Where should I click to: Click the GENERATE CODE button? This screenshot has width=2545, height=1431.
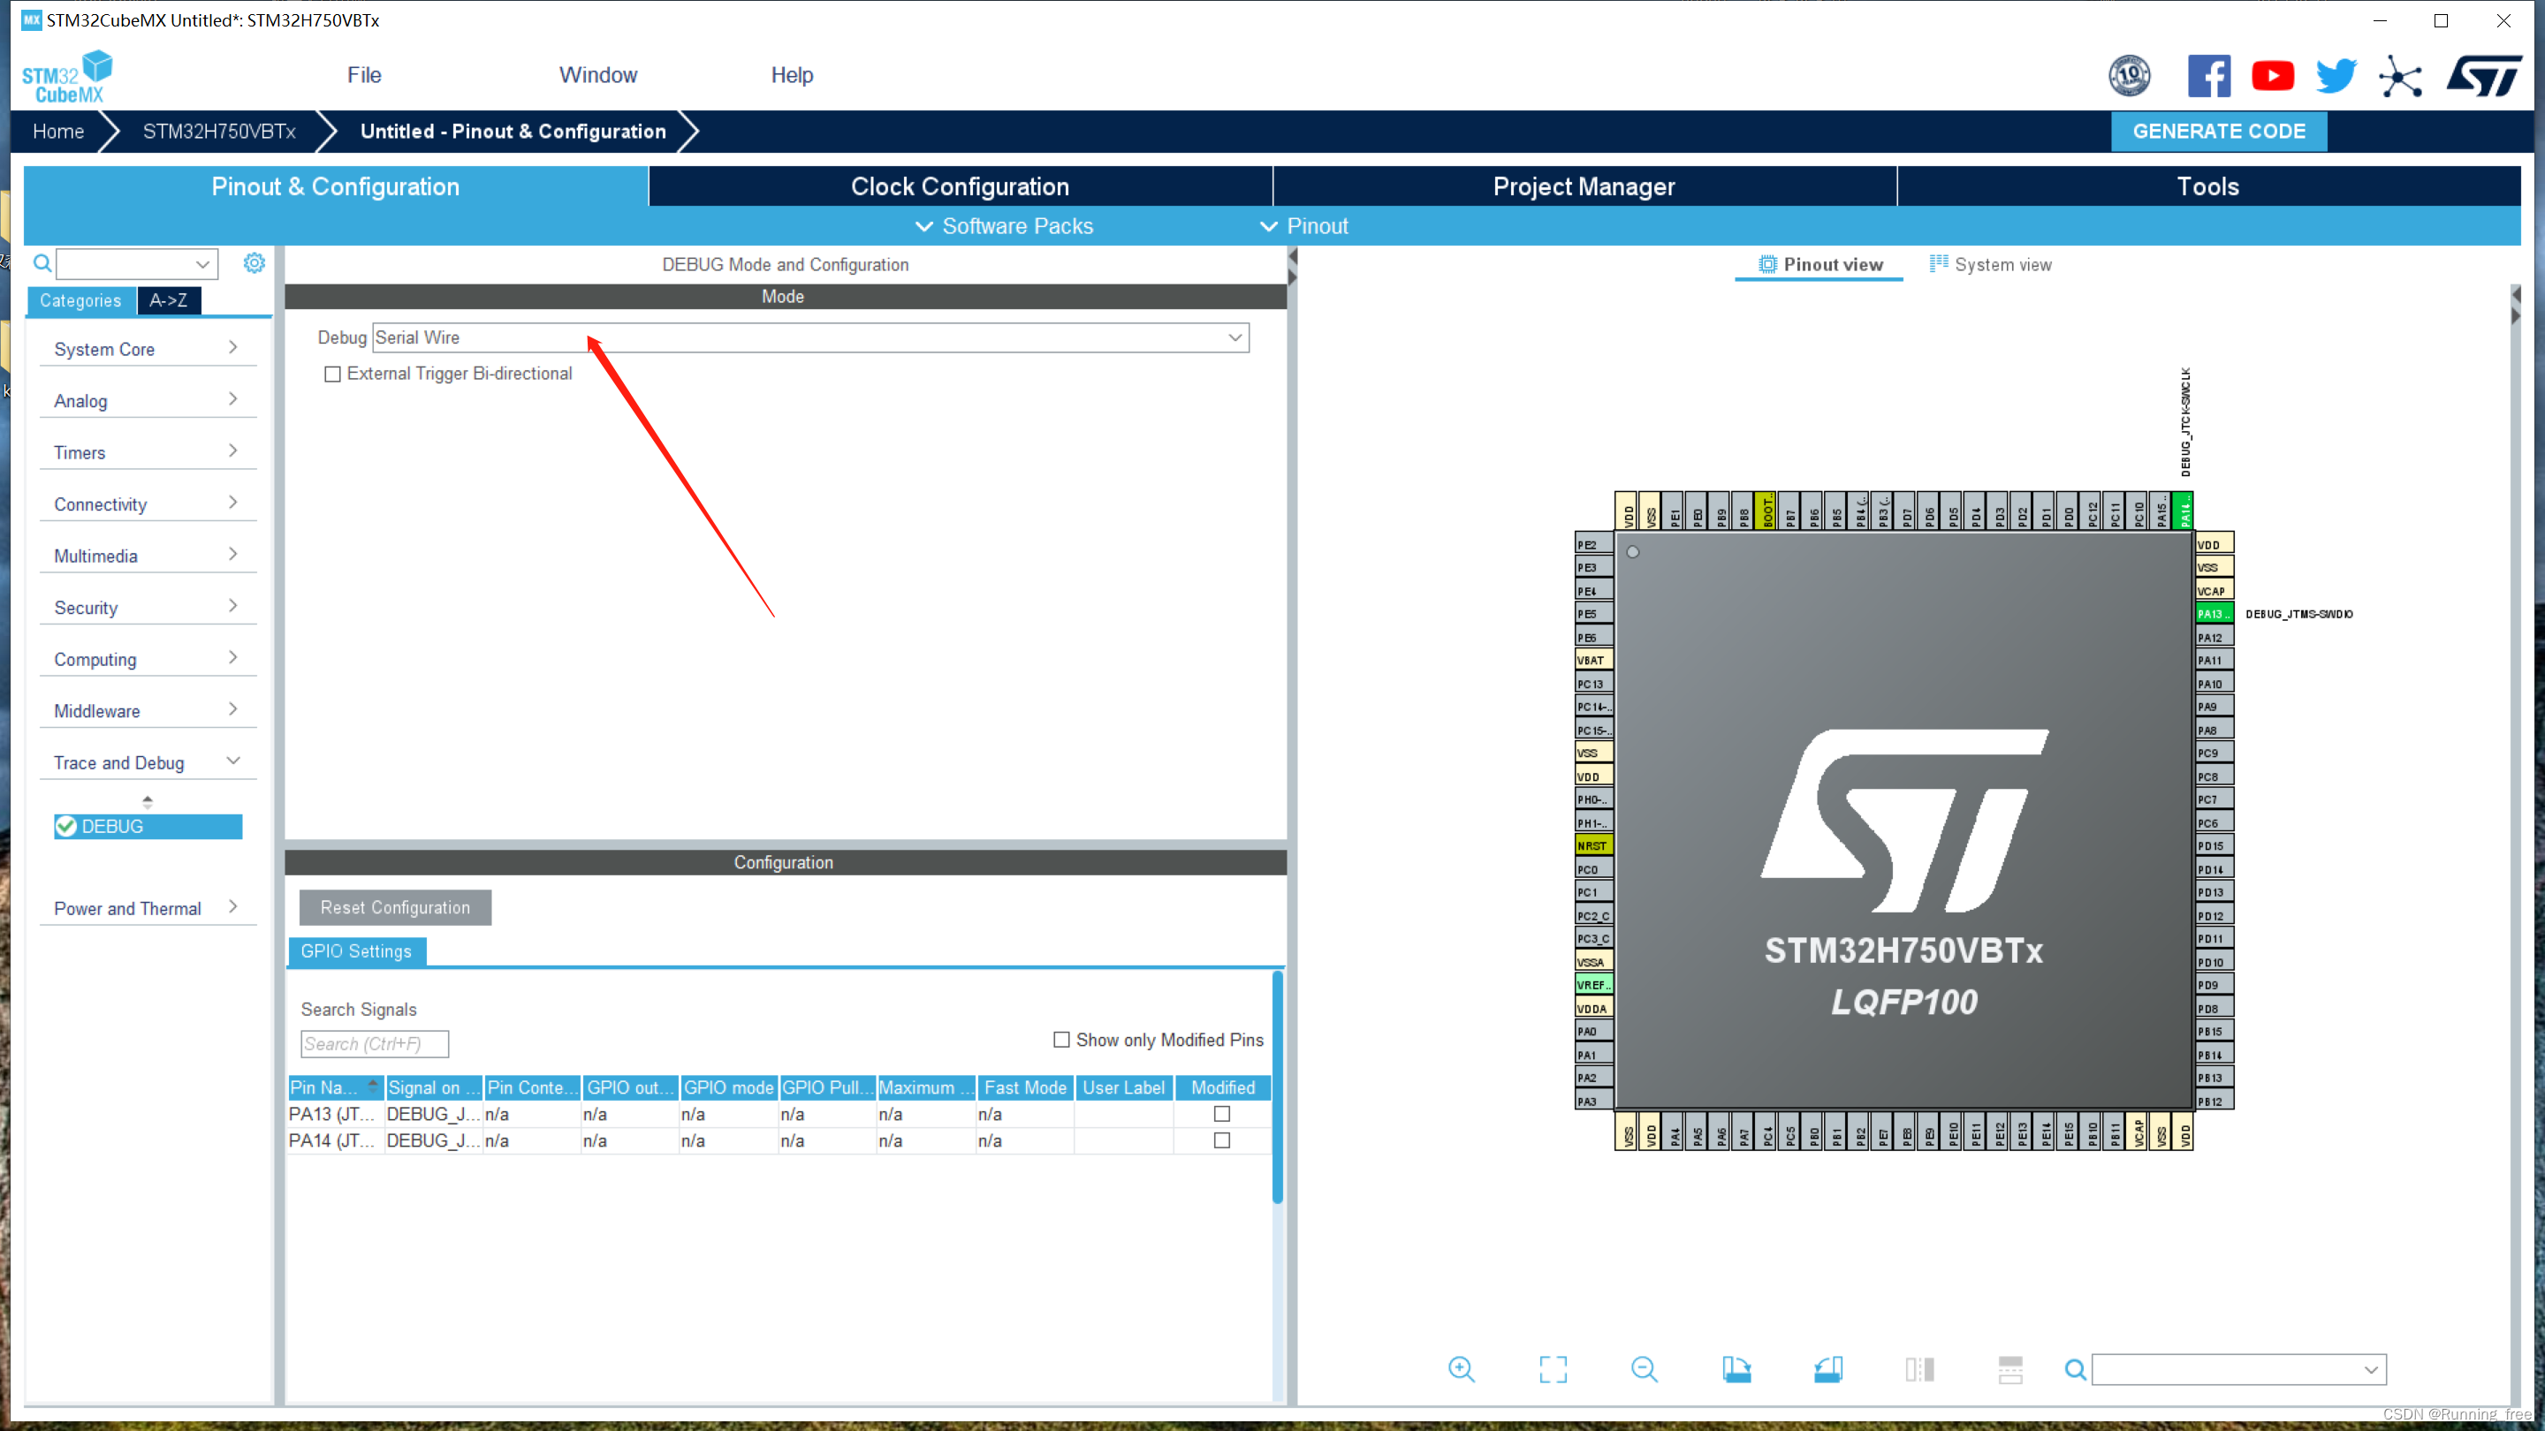[2218, 131]
